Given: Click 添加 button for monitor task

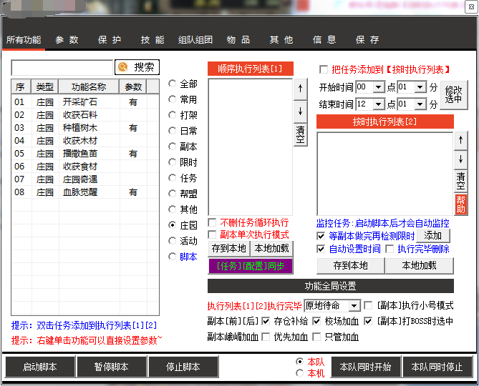Looking at the screenshot, I should (x=433, y=235).
